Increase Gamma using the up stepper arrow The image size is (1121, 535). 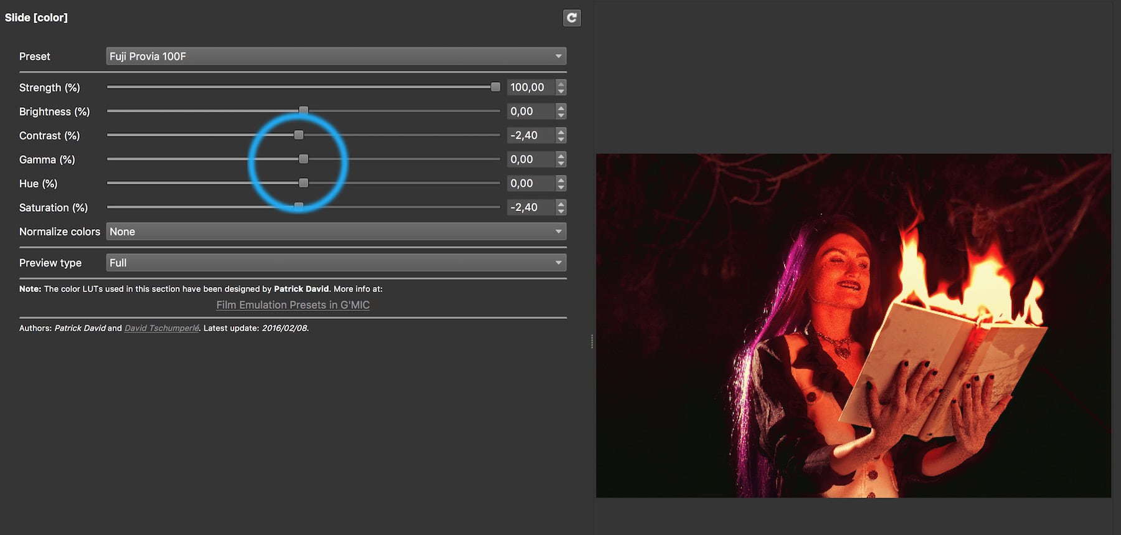click(561, 156)
